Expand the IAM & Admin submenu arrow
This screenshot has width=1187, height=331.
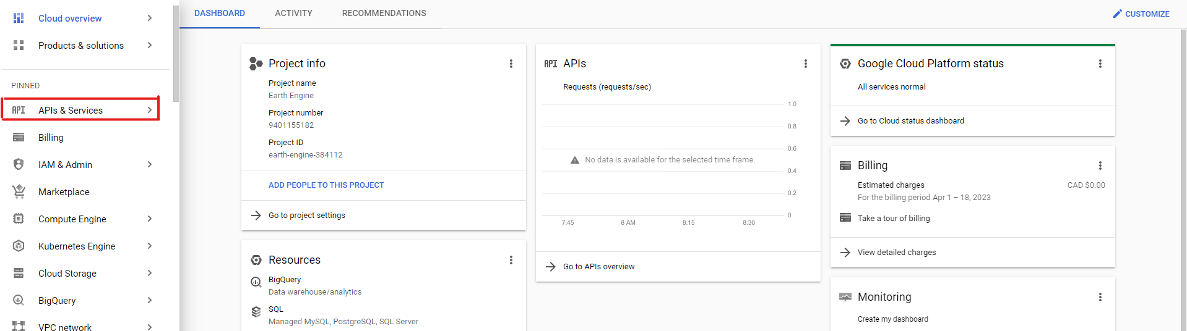coord(150,164)
